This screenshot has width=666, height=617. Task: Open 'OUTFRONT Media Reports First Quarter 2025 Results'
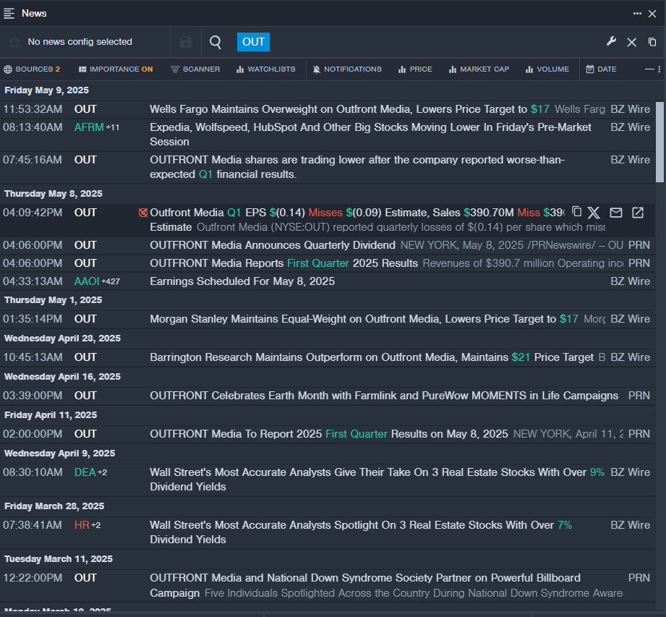click(283, 263)
